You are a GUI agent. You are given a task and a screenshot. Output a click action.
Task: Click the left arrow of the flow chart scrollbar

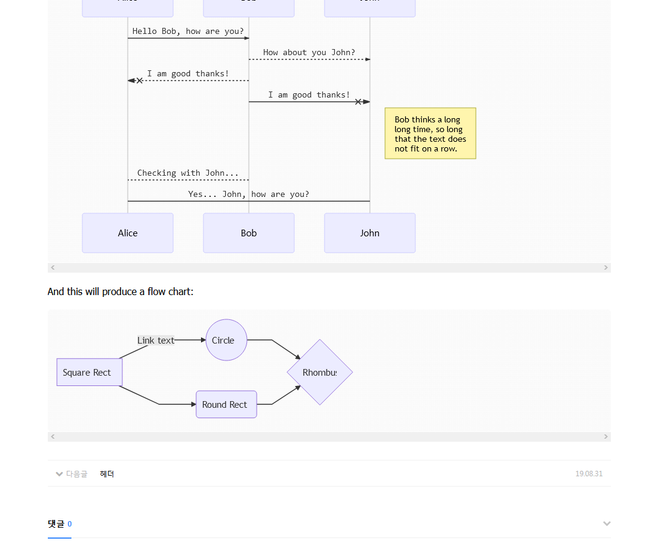[x=53, y=436]
